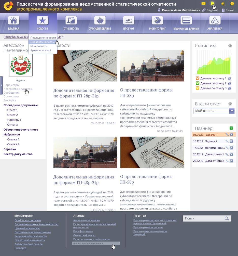Viewport: 238px width, 256px height.
Task: Delete Задача 2 from planner
Action: (x=231, y=141)
